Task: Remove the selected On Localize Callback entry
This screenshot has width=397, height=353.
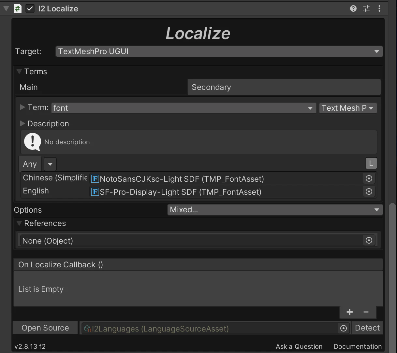Action: point(366,312)
